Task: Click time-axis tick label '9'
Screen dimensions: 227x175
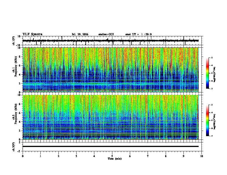Action: 183,156
